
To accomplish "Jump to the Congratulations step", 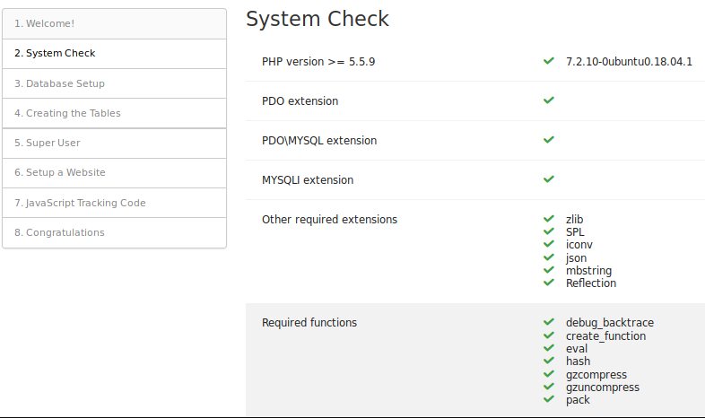I will click(x=114, y=232).
